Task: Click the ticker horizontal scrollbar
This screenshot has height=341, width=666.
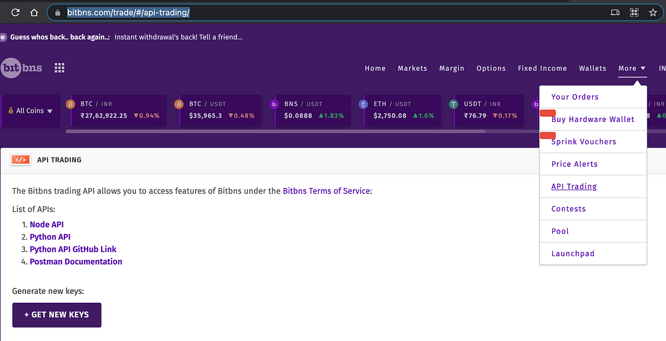Action: pyautogui.click(x=275, y=131)
